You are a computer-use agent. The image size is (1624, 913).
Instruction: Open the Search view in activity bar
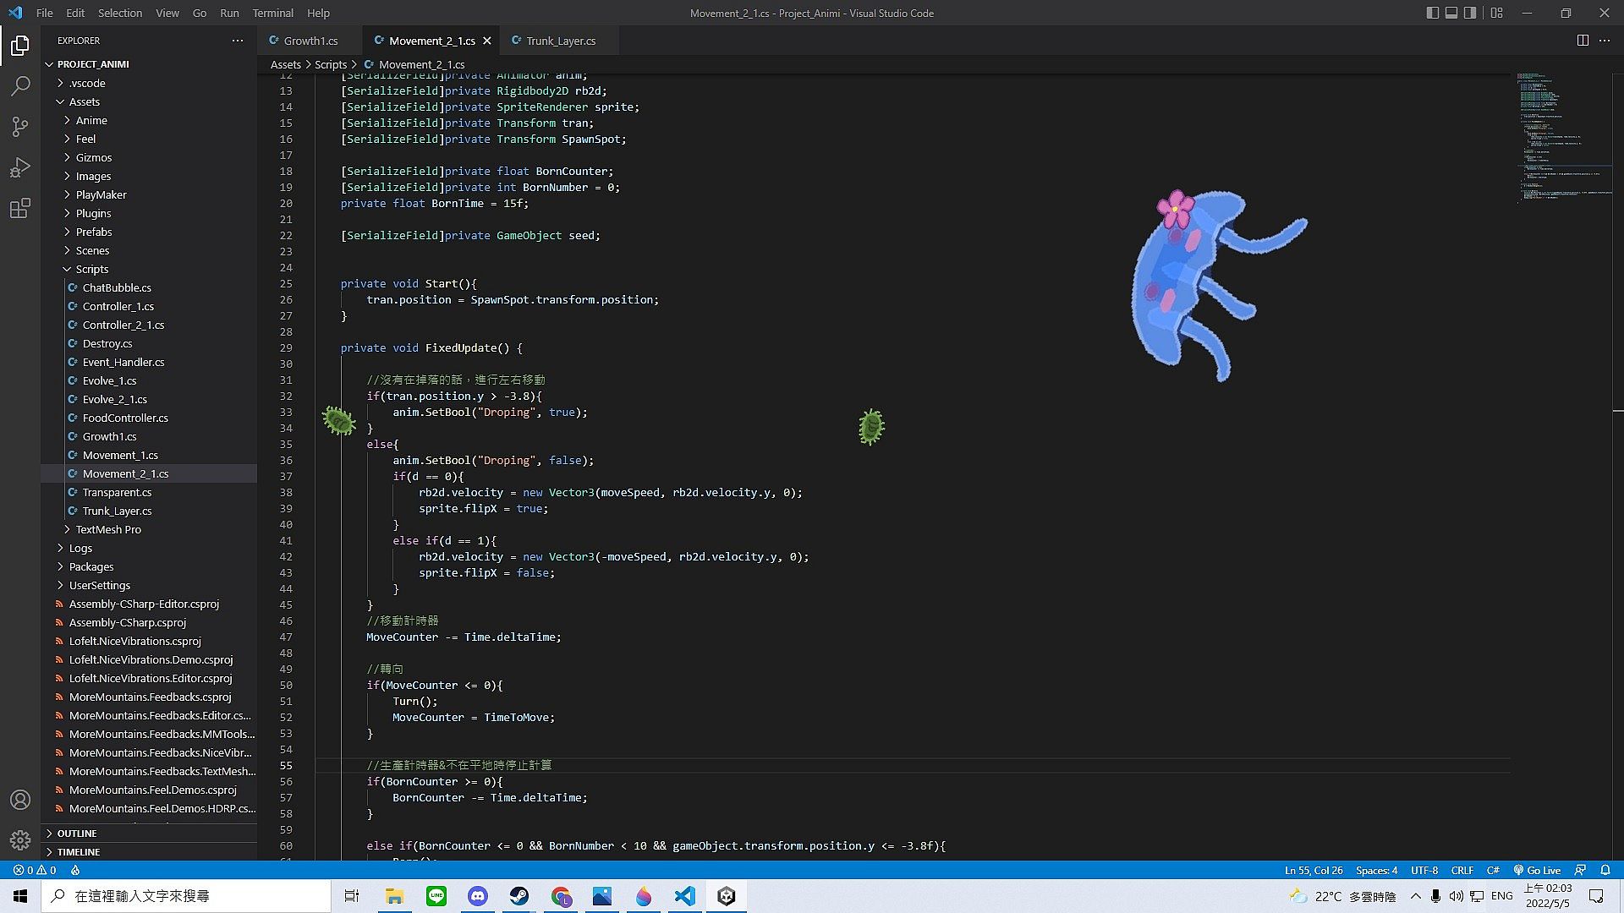click(x=20, y=85)
